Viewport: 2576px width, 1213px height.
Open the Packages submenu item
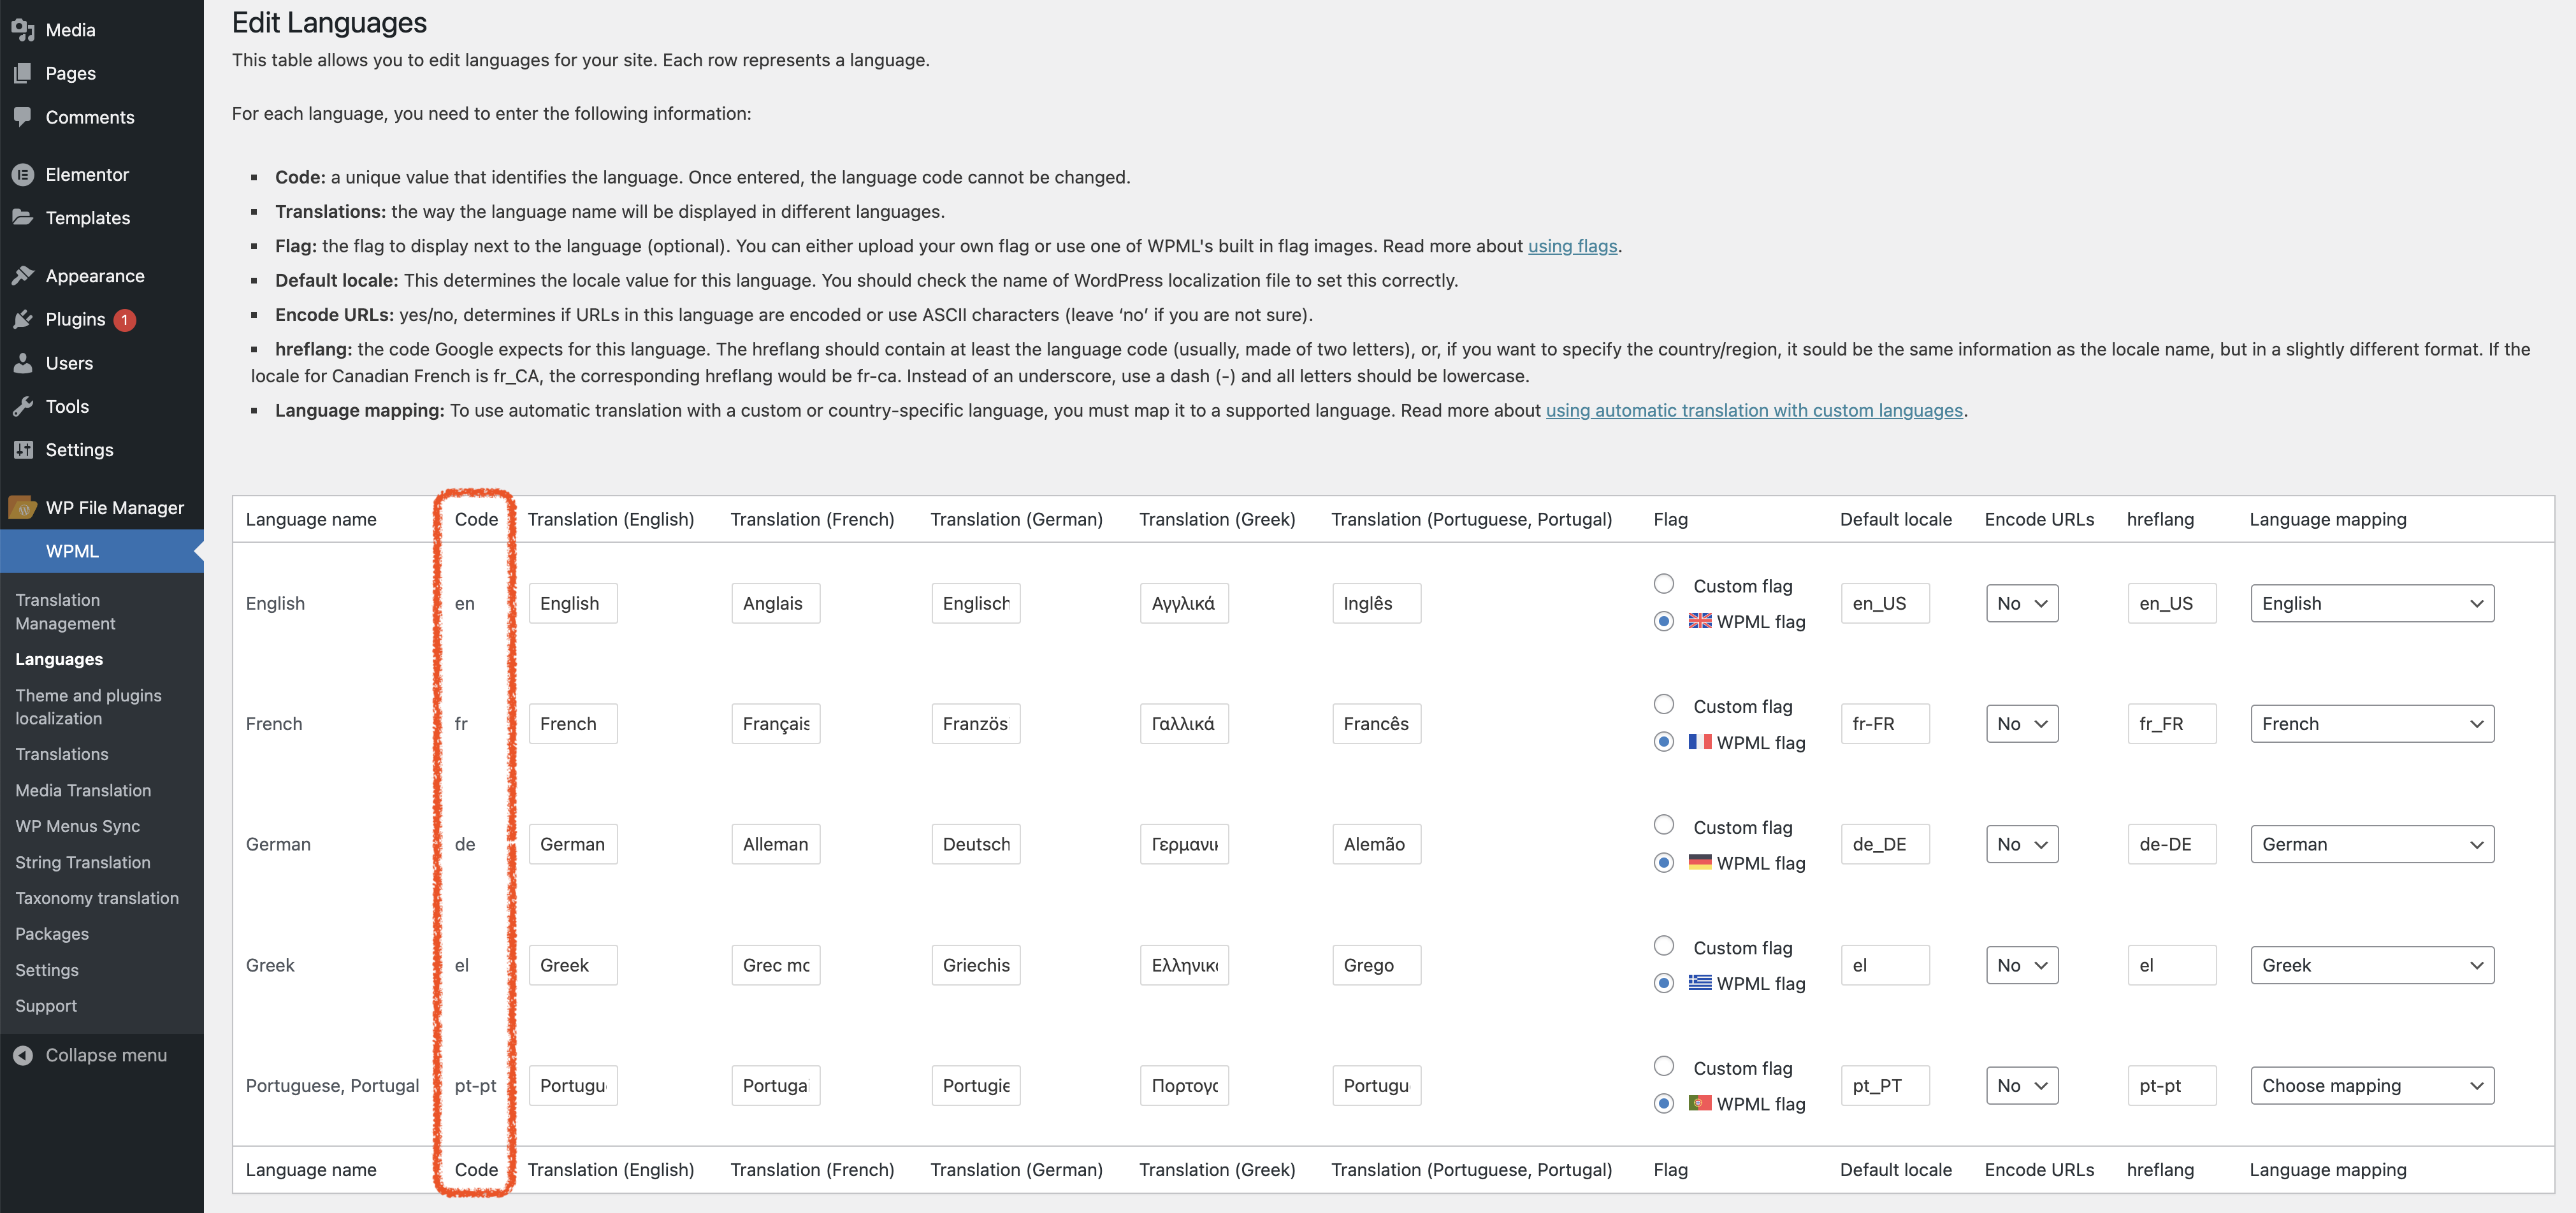pyautogui.click(x=52, y=934)
